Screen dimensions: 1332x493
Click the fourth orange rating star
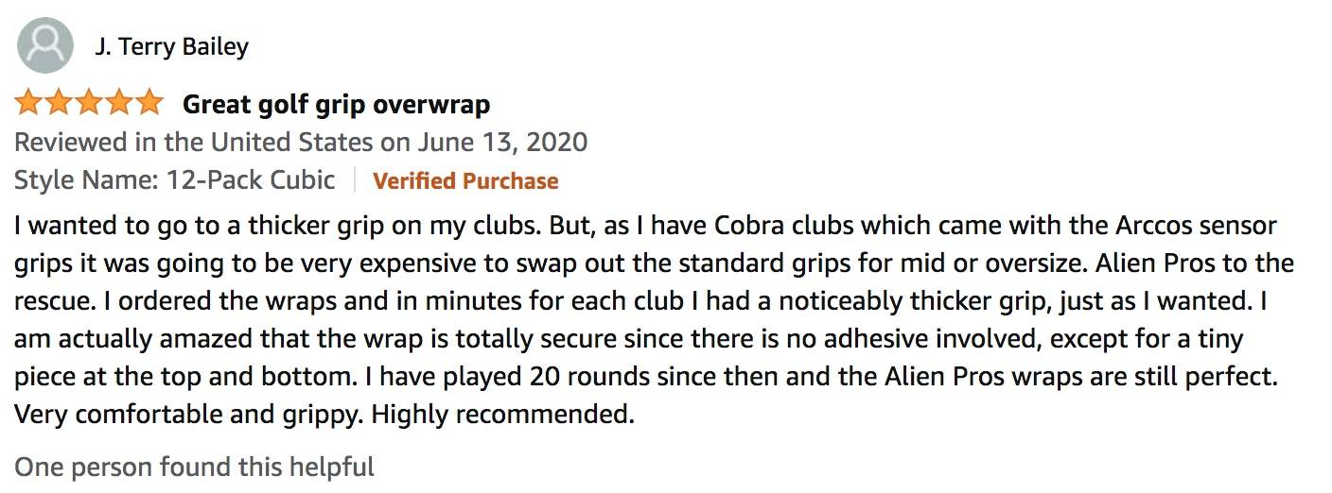tap(120, 102)
